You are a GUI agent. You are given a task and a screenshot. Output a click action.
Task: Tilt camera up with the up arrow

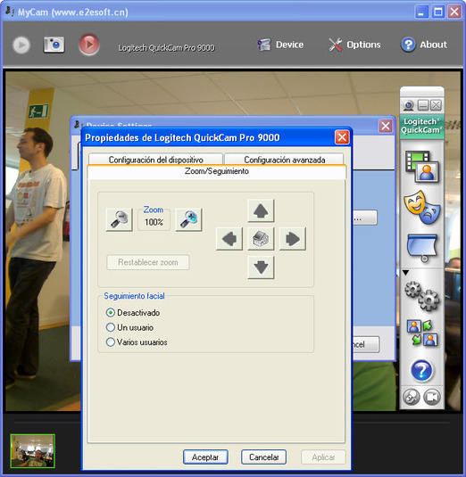point(261,210)
